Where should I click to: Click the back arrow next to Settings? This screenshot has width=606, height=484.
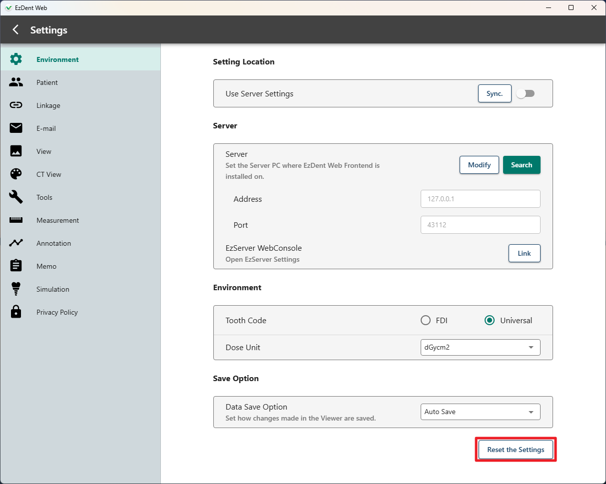pyautogui.click(x=15, y=30)
